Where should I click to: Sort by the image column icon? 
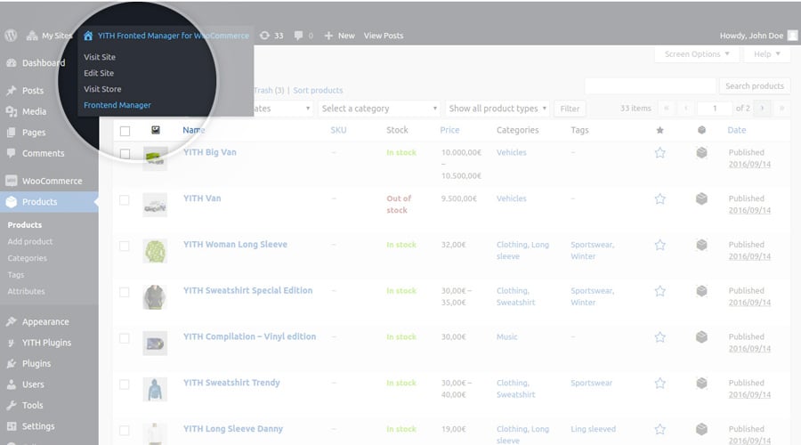click(x=155, y=130)
